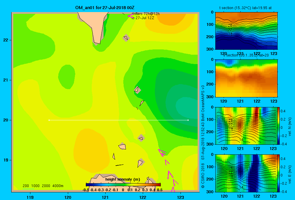295x200 pixels.
Task: Click the "4000m" depth contour legend entry
Action: click(x=58, y=186)
